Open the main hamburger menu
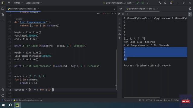 (9, 3)
